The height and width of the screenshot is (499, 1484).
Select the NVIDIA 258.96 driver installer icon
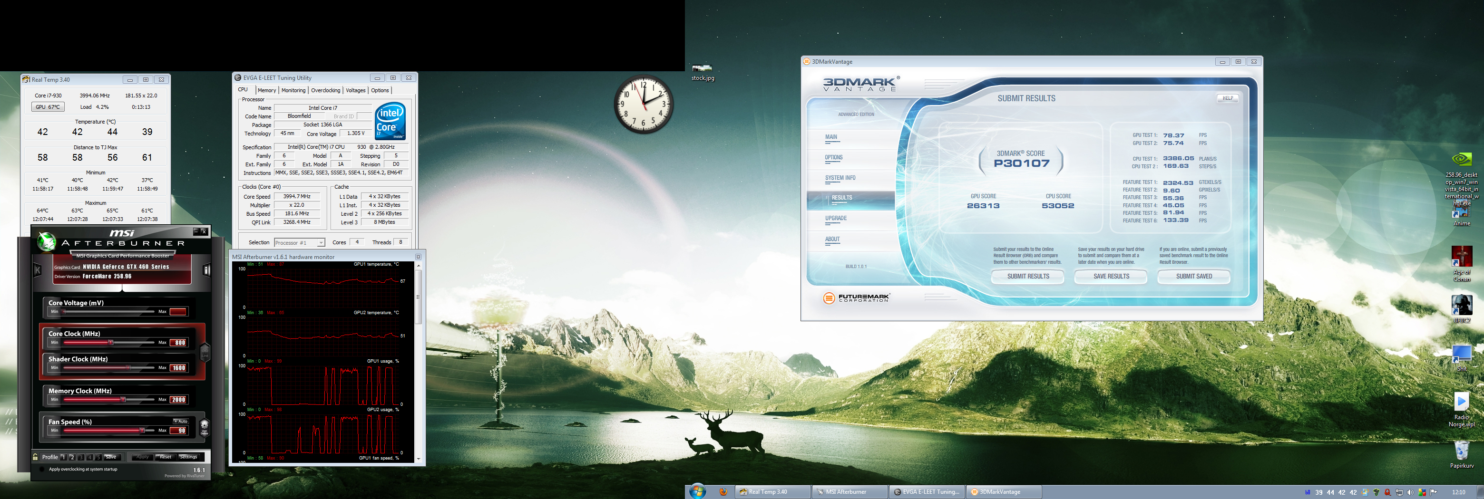coord(1462,179)
